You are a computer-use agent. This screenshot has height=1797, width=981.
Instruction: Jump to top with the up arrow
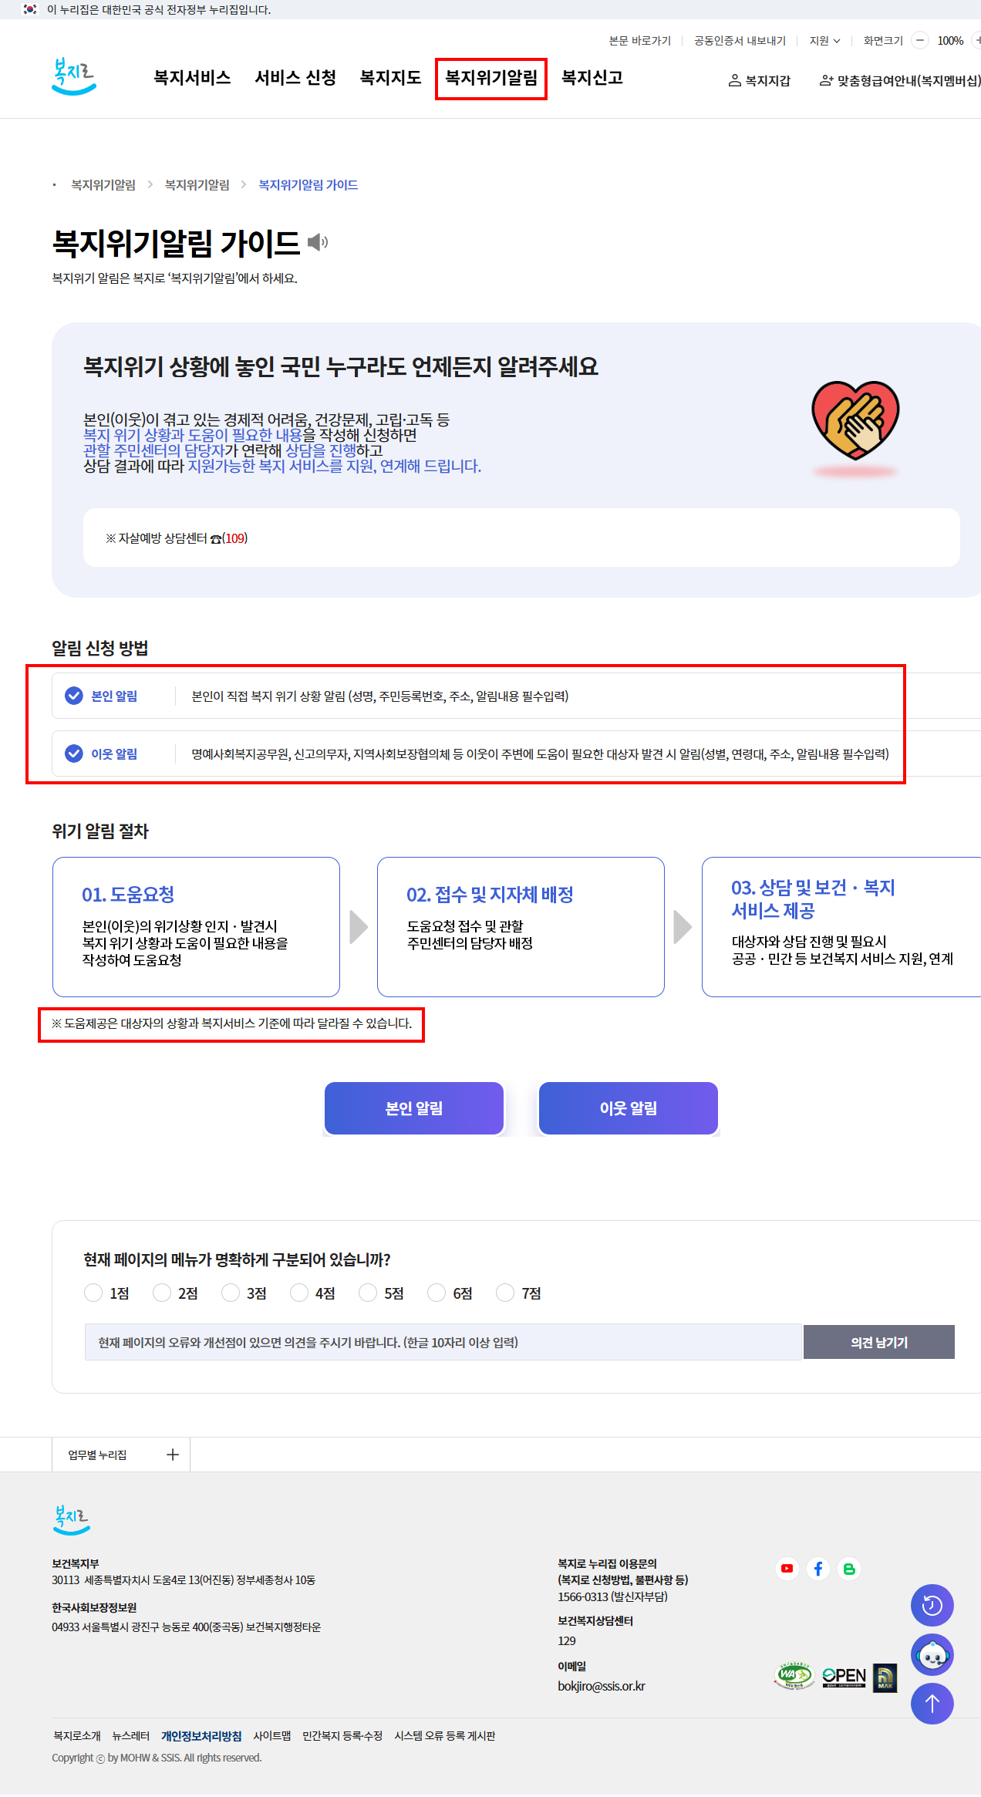(932, 1703)
